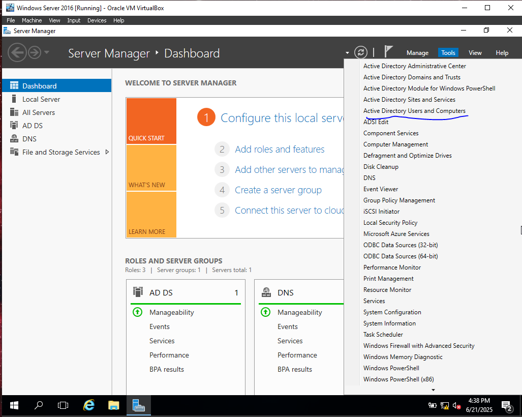
Task: Open the VirtualBox Devices menu
Action: 97,20
